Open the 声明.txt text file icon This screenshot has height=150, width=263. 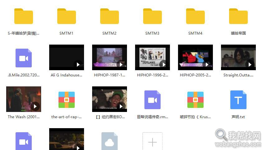[x=238, y=100]
